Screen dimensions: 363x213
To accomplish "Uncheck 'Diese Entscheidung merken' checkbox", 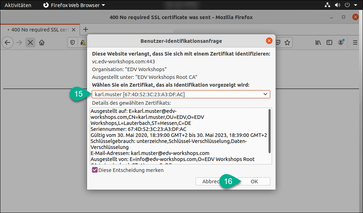I will click(x=95, y=170).
